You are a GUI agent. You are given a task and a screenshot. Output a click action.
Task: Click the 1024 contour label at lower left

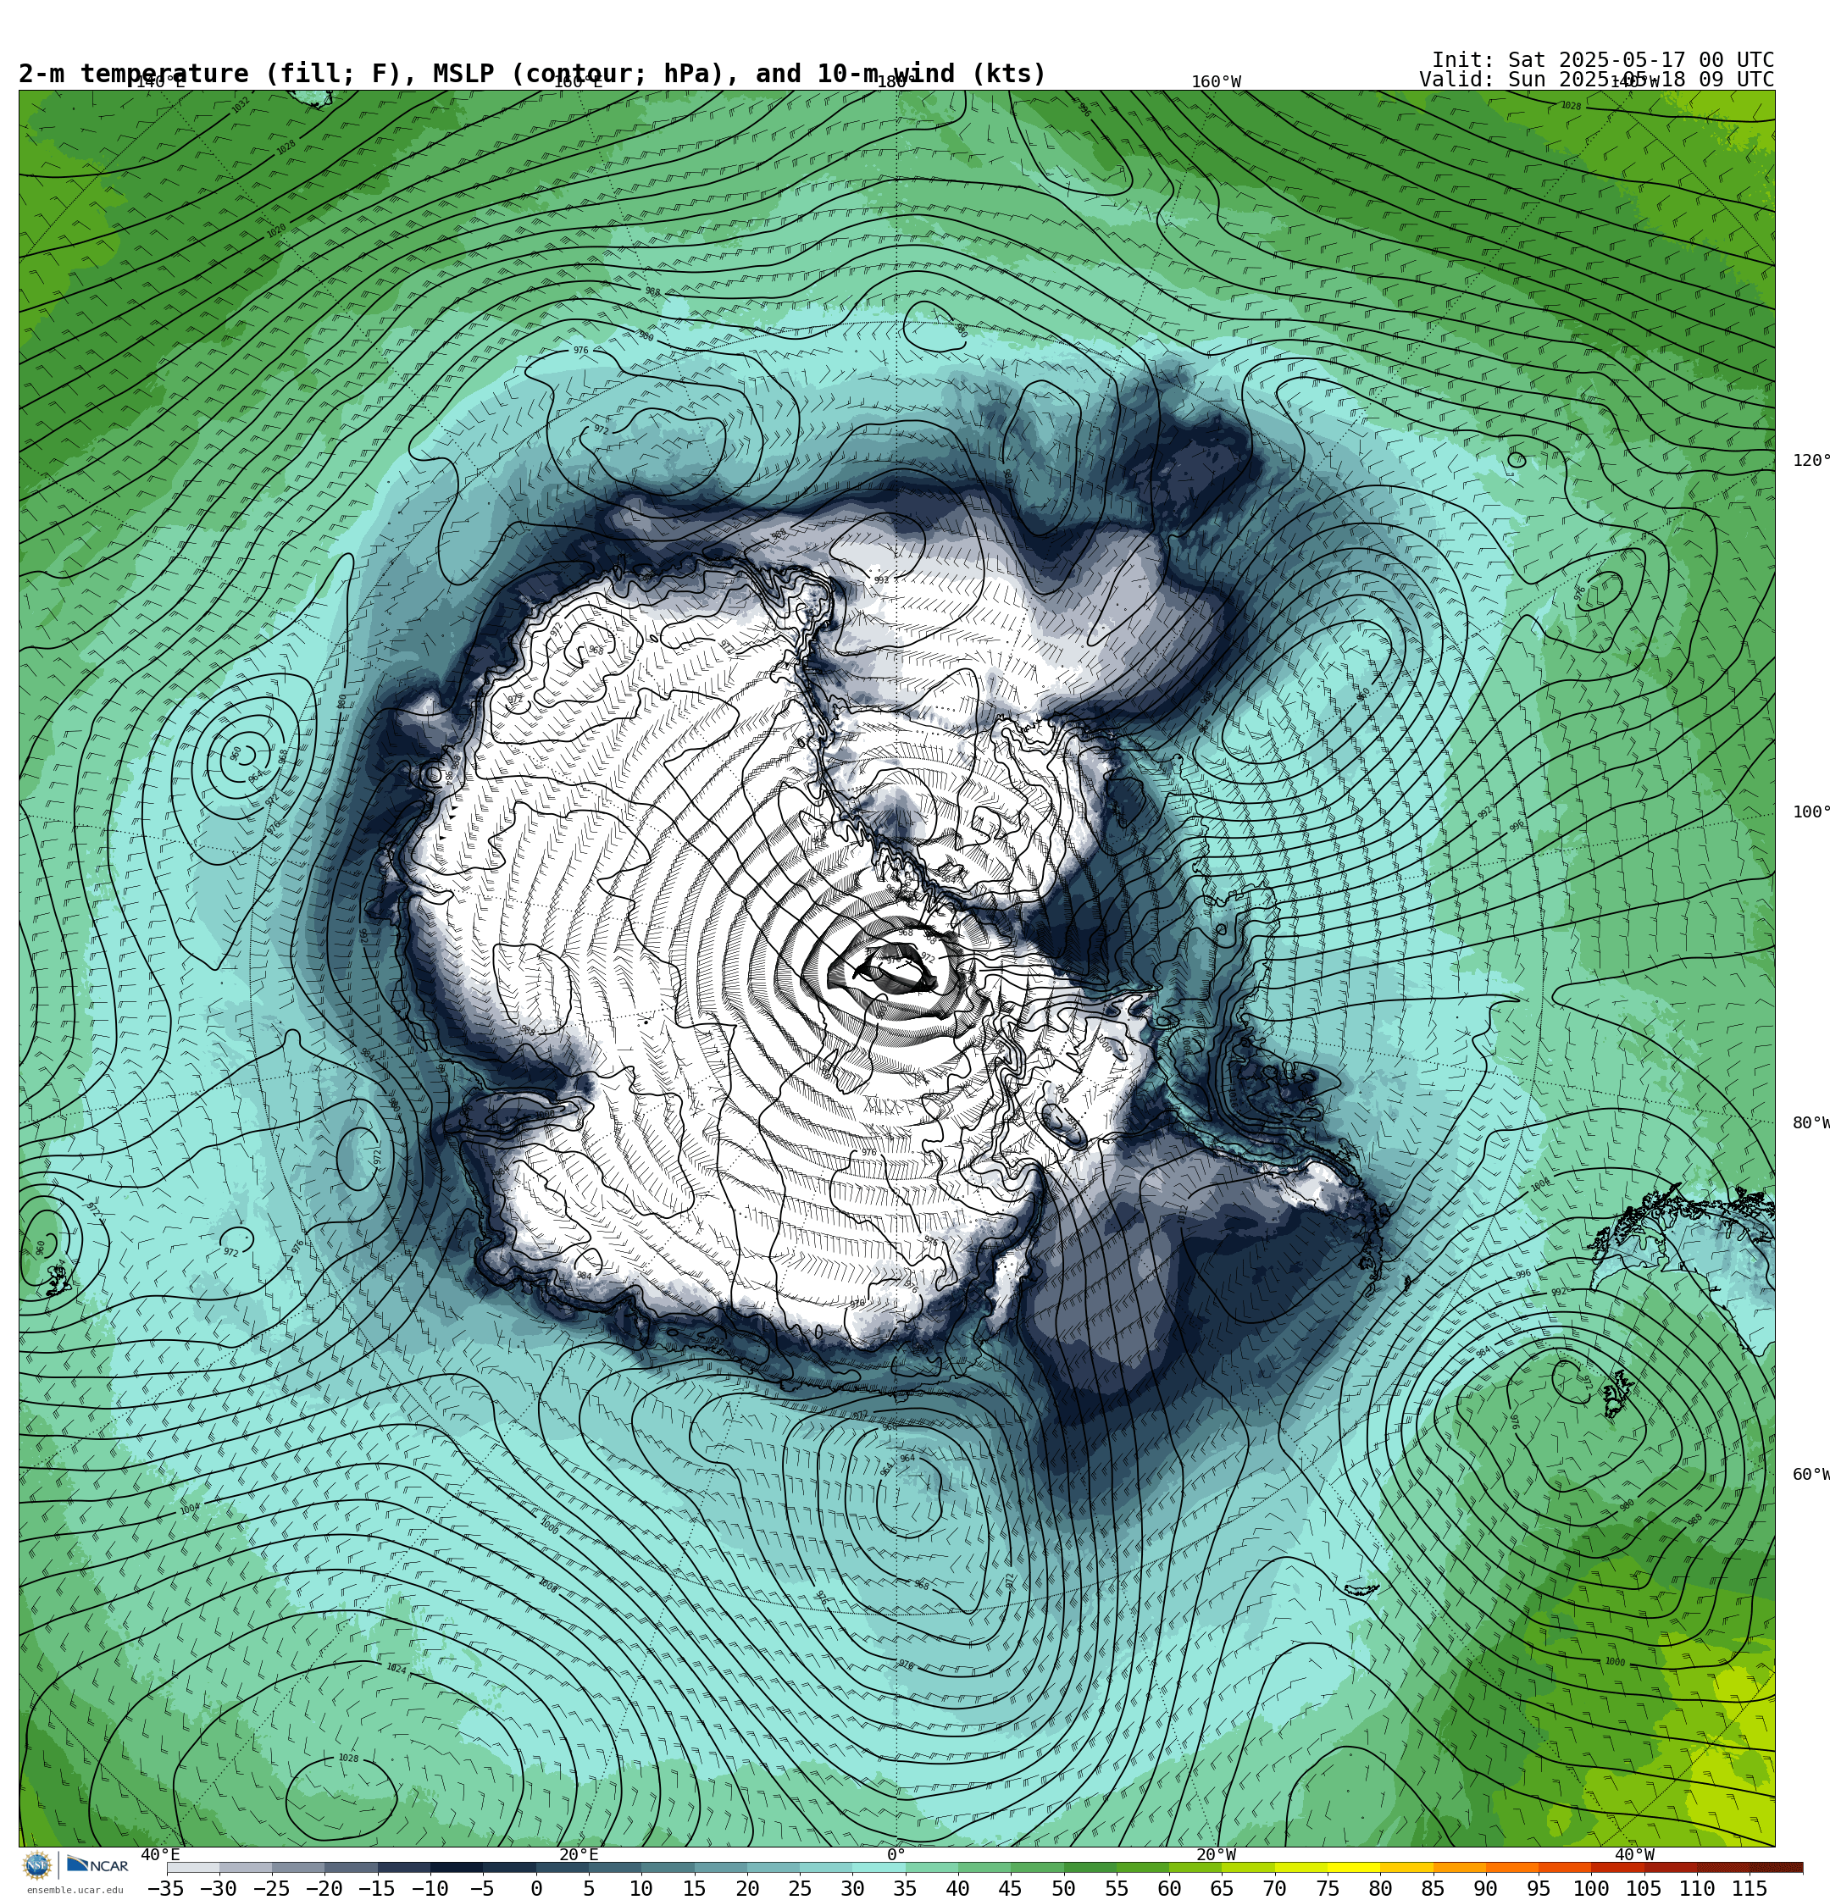click(x=396, y=1670)
